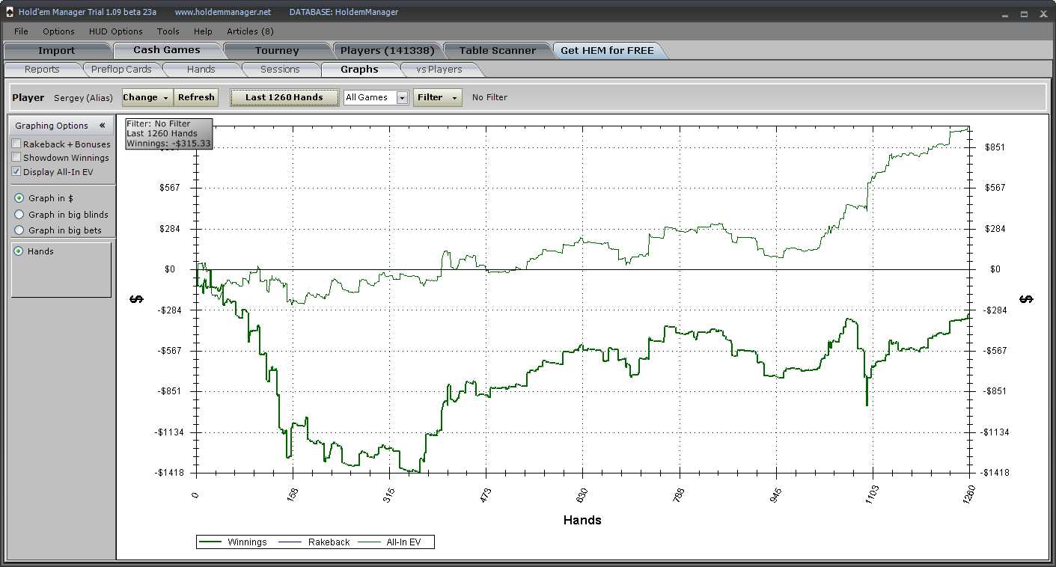
Task: Open the Table Scanner tab
Action: pyautogui.click(x=497, y=51)
